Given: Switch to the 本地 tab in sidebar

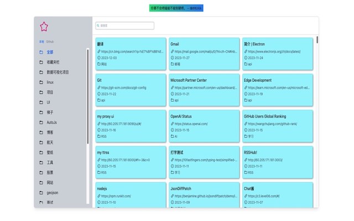Looking at the screenshot, I should 41,41.
